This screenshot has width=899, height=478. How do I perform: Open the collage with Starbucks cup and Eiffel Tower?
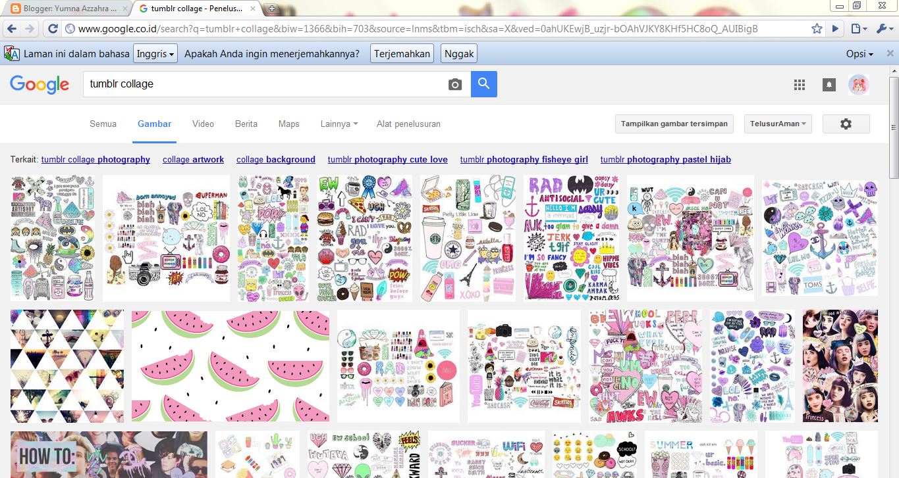pyautogui.click(x=468, y=238)
